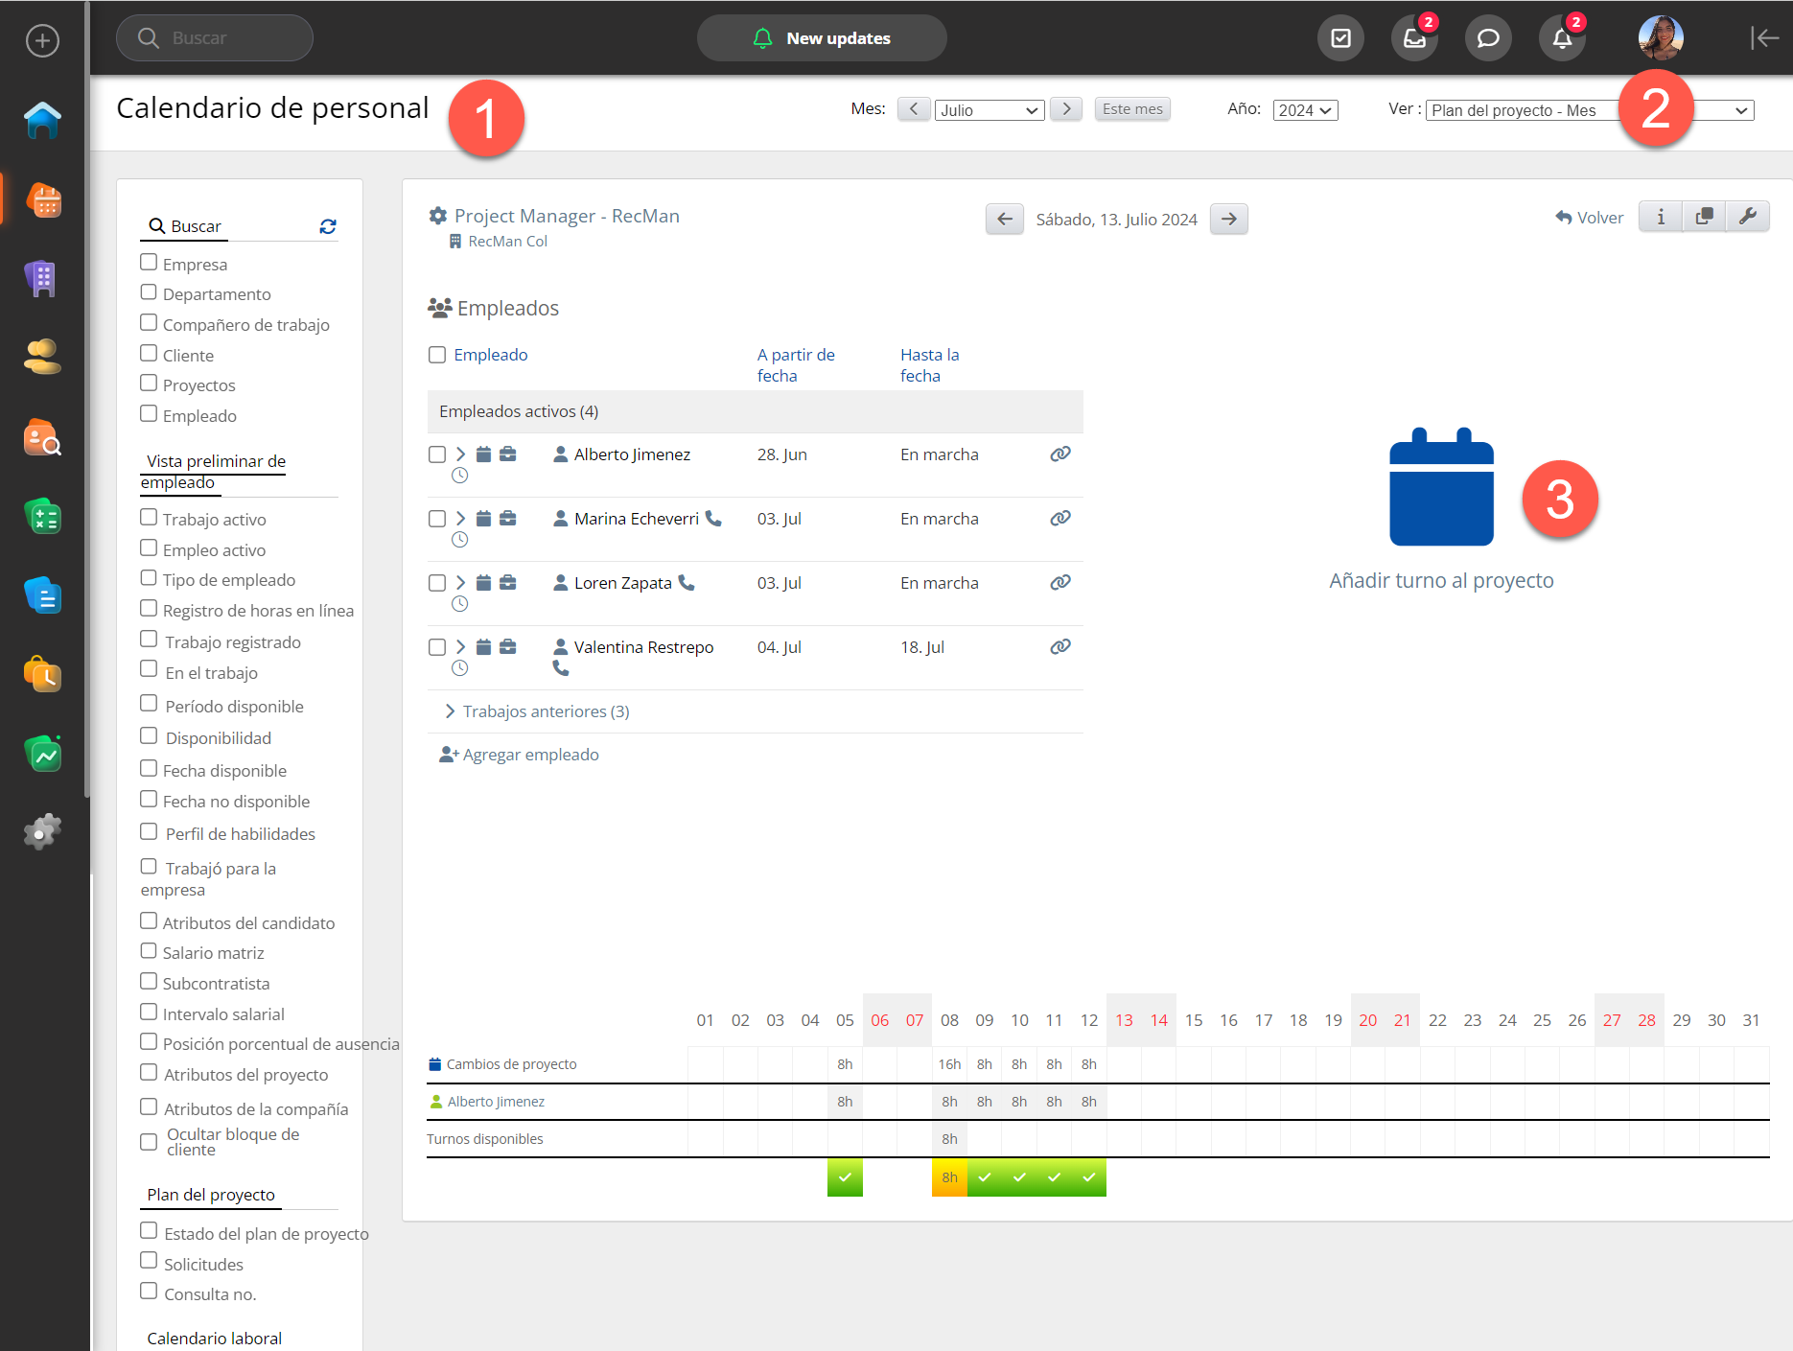Open the year dropdown showing 2024
Screen dimensions: 1793x1351
click(x=1304, y=110)
